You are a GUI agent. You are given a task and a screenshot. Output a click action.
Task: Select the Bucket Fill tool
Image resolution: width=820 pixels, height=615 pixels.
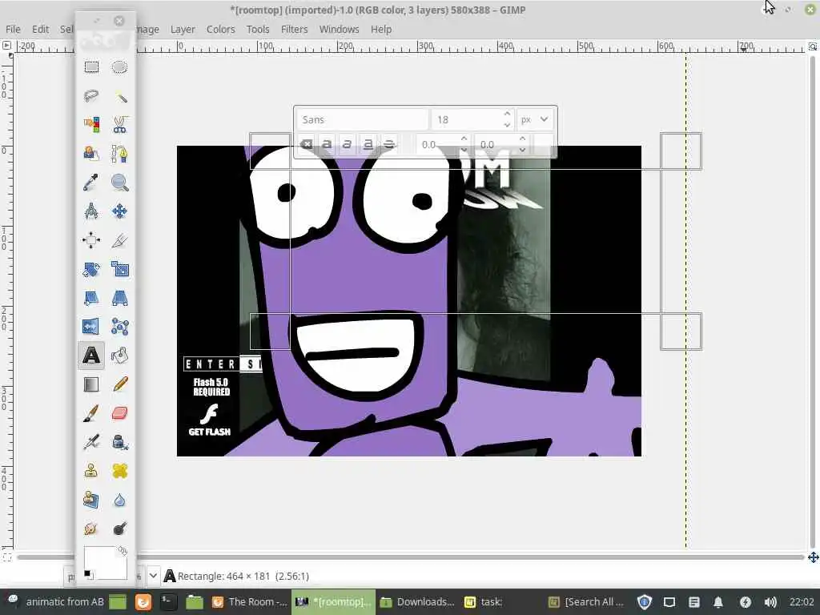[x=120, y=356]
